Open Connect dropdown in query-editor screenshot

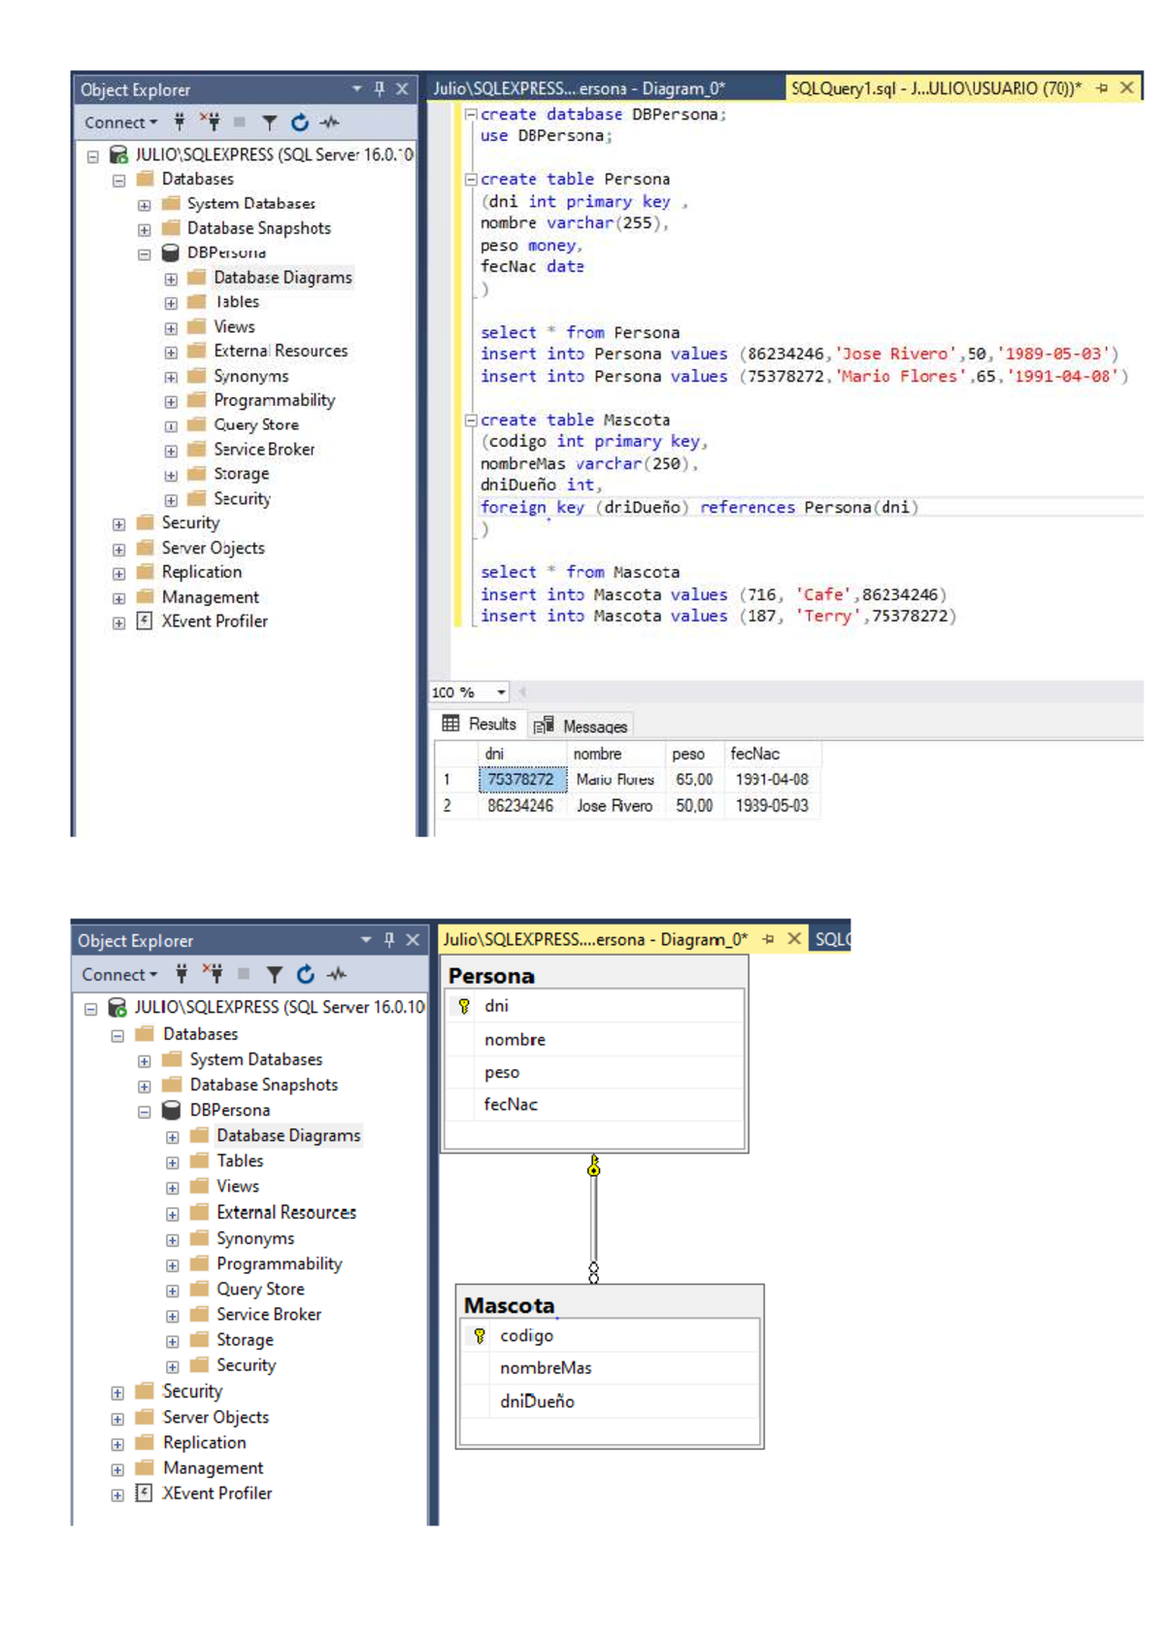coord(120,122)
